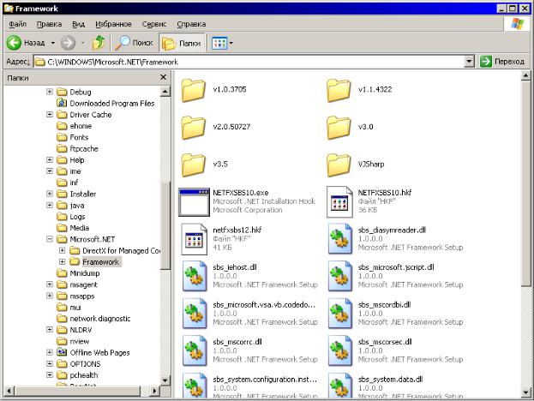Select the Media folder in tree

click(80, 228)
